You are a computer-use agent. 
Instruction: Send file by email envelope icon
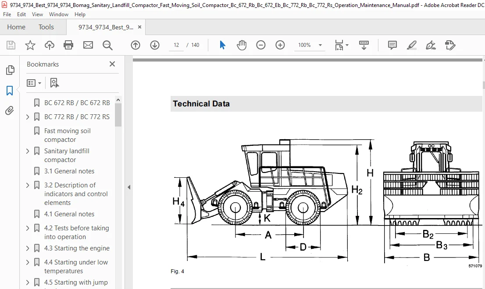point(88,45)
